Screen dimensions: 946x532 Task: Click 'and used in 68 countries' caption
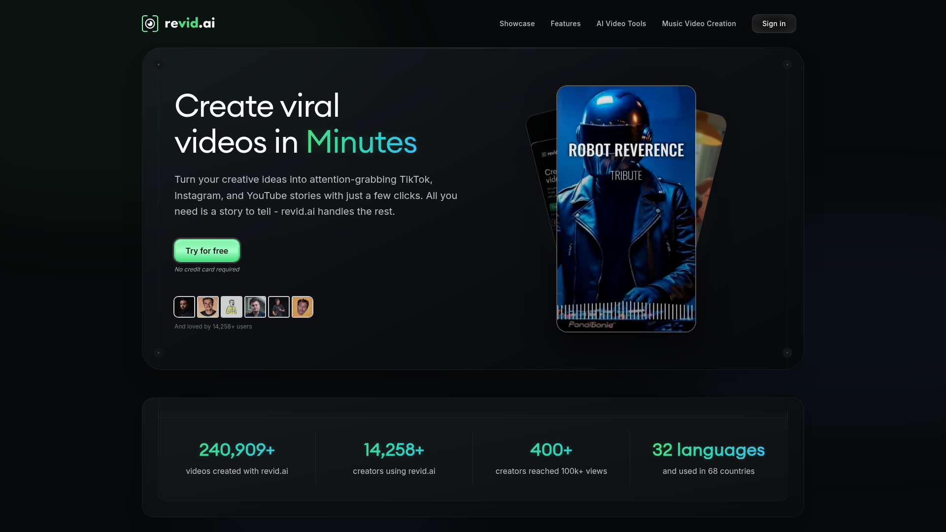coord(709,471)
